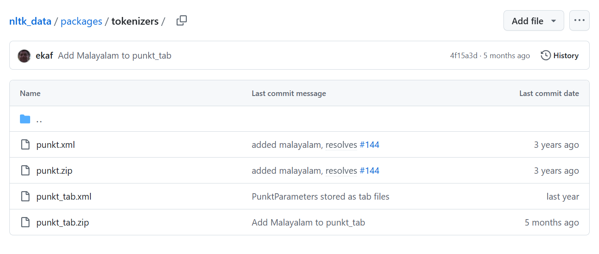Click the file icon next to punkt_tab.xml
The width and height of the screenshot is (599, 254).
coord(25,196)
